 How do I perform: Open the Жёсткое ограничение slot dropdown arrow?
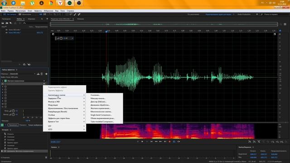tap(44, 81)
